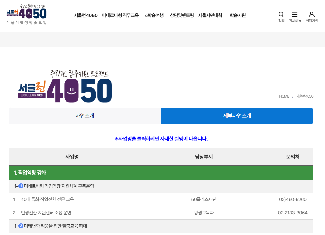Screen dimensions: 325x235
Task: Click the 서울런4050 breadcrumb entry
Action: click(304, 96)
